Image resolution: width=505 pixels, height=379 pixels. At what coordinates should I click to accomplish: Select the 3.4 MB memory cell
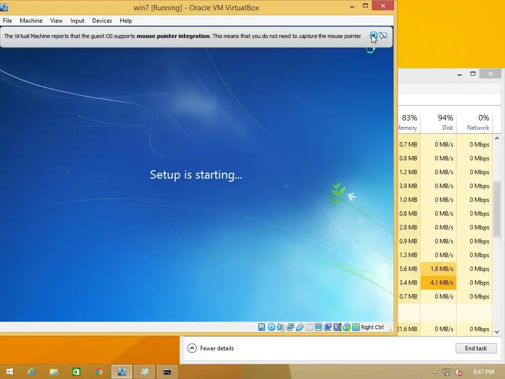[409, 283]
